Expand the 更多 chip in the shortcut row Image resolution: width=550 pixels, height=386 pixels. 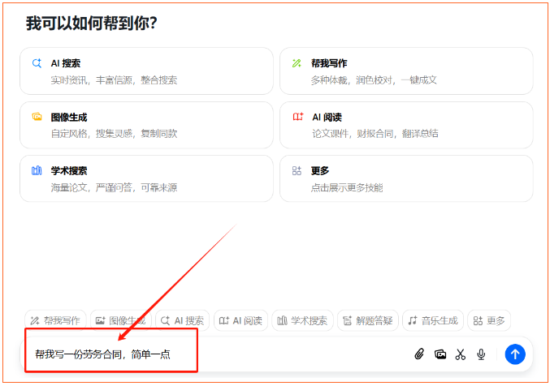click(x=489, y=320)
